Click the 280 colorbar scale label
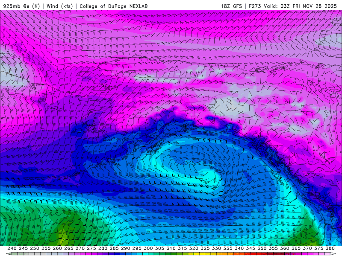 point(103,248)
